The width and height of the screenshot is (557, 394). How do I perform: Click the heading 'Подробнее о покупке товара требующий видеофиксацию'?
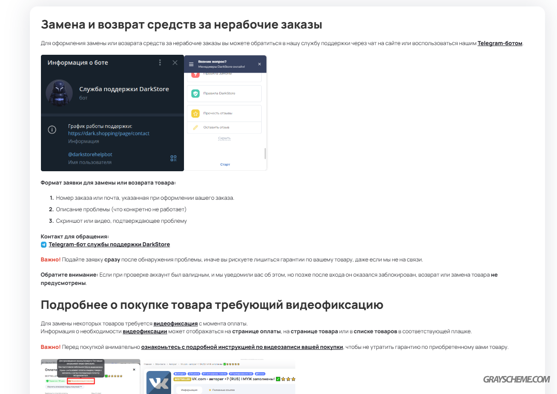(212, 305)
